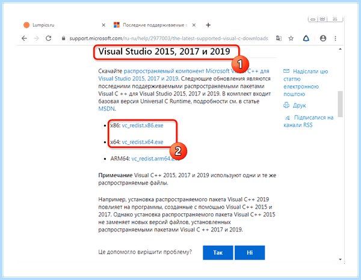
Task: Go back to the previous page
Action: click(x=24, y=38)
